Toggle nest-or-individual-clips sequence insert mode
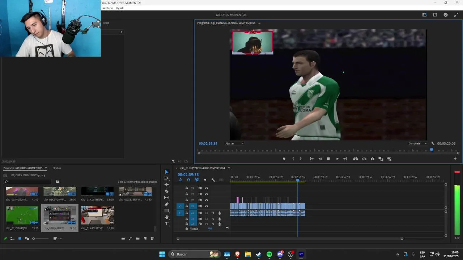 (180, 180)
